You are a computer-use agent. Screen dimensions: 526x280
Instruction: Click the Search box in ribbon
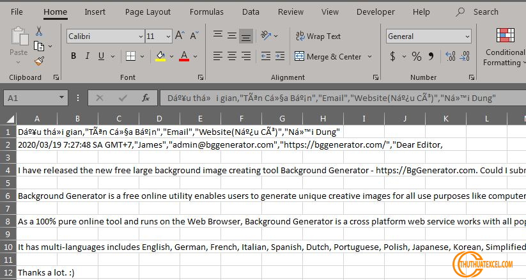[x=477, y=12]
